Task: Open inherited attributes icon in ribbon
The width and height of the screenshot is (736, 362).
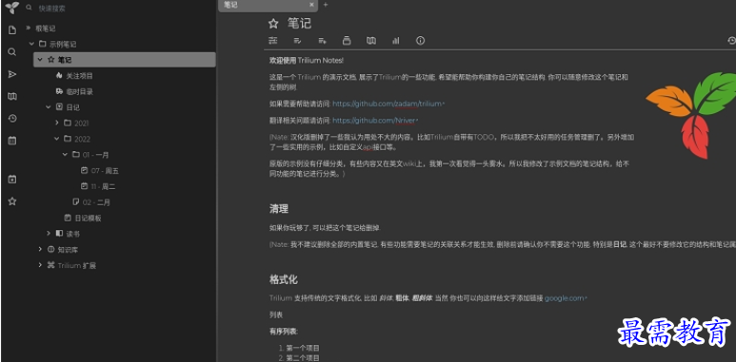Action: click(322, 41)
